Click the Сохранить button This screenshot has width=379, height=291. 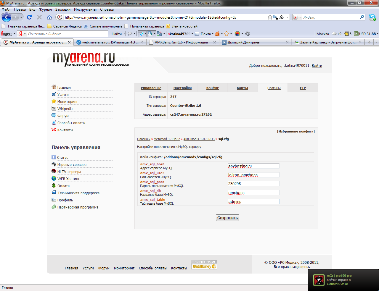(227, 218)
